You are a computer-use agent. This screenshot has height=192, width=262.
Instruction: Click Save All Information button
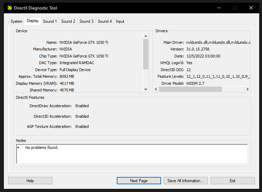(186, 181)
